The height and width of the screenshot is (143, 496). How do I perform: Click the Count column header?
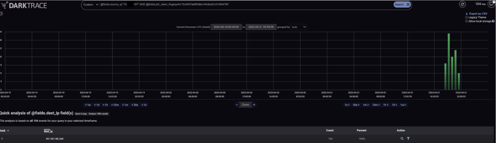[330, 130]
